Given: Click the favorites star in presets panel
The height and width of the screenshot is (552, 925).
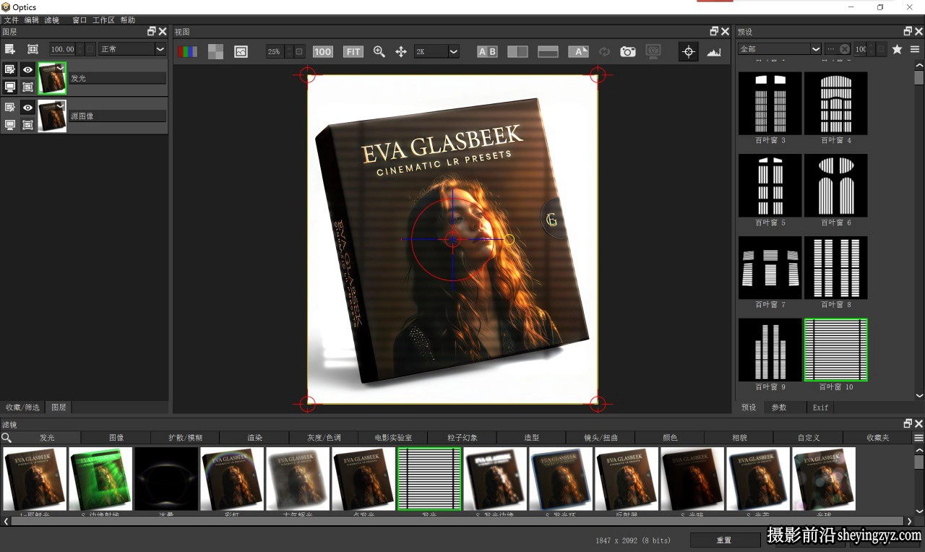Looking at the screenshot, I should 897,49.
